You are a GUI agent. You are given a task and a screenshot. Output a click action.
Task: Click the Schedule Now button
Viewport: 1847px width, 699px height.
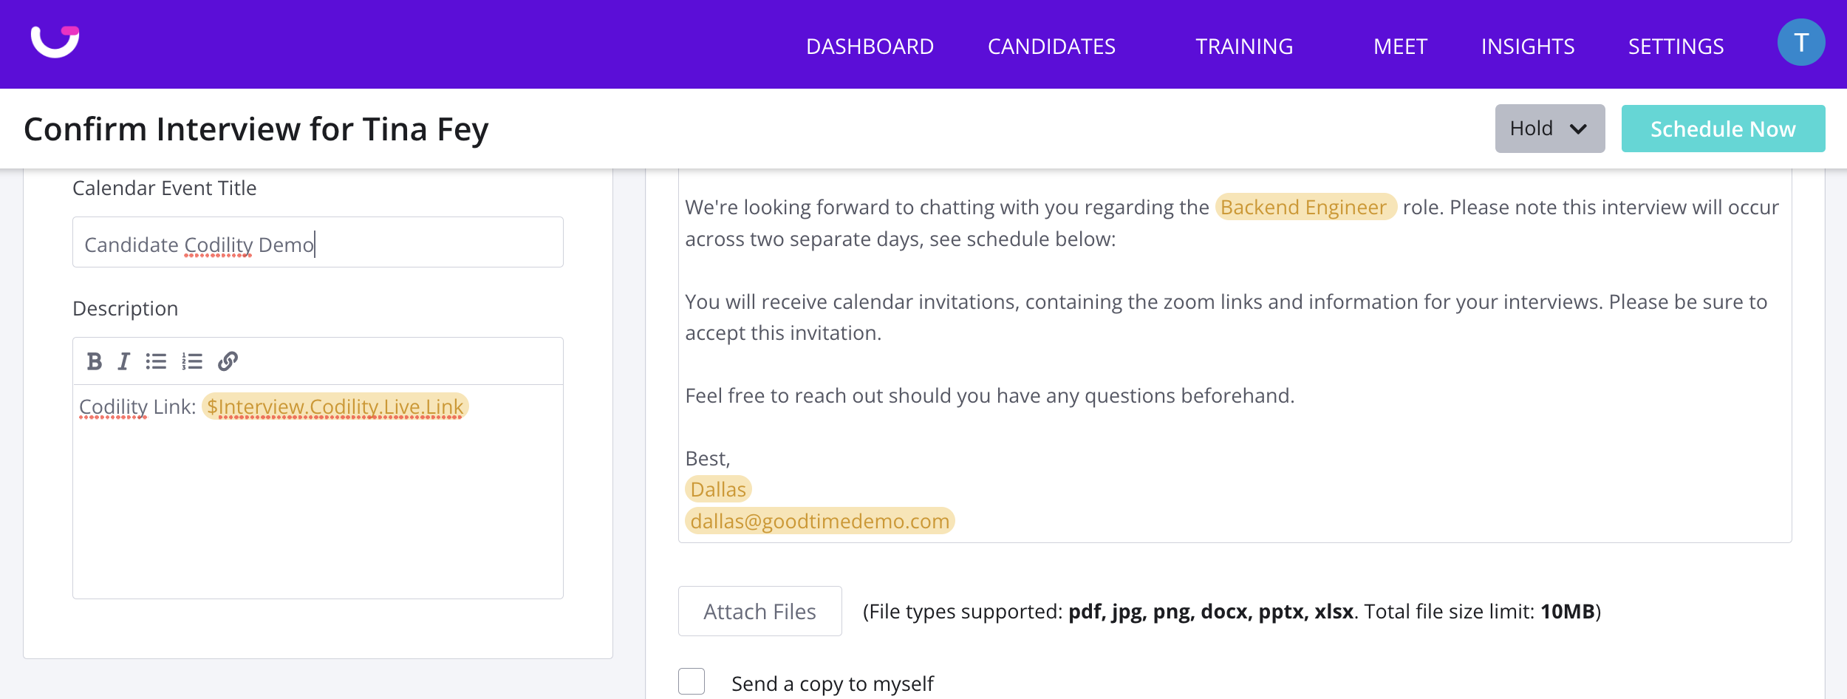point(1723,129)
